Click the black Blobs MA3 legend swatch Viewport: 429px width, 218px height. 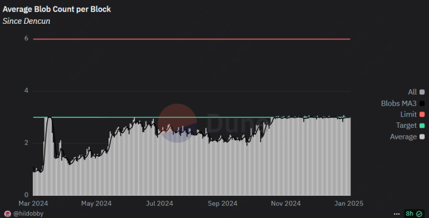pyautogui.click(x=422, y=103)
